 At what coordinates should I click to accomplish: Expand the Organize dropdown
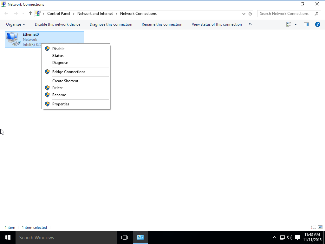[x=16, y=24]
